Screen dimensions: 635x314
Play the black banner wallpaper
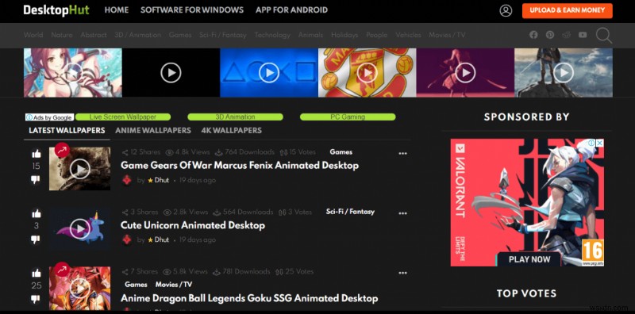point(171,73)
